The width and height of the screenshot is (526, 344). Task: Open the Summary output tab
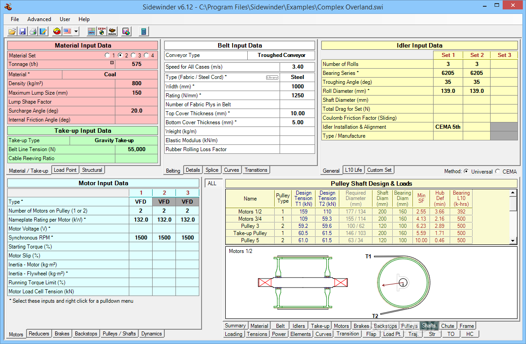(235, 326)
